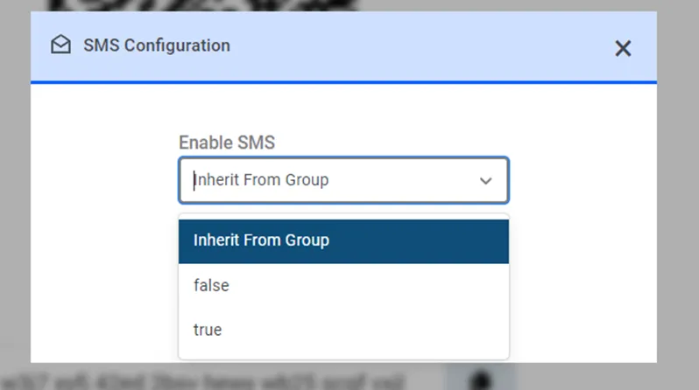Close the SMS Configuration dialog
The height and width of the screenshot is (390, 699).
623,48
